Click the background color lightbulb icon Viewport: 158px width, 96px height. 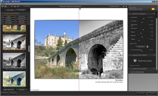124,6
